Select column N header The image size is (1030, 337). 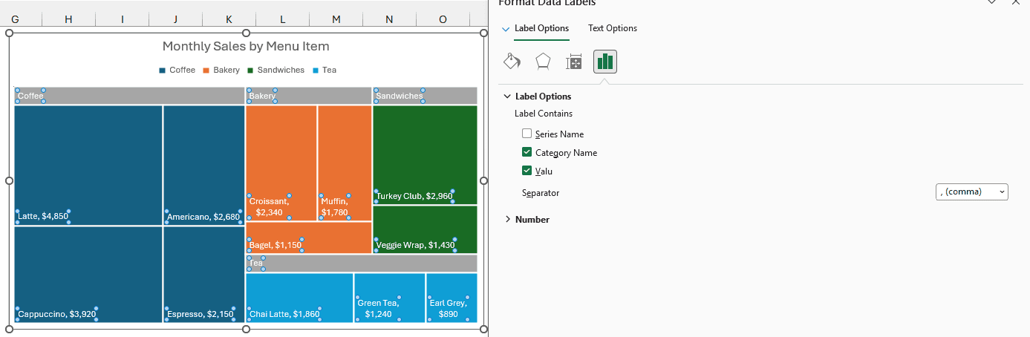tap(389, 19)
